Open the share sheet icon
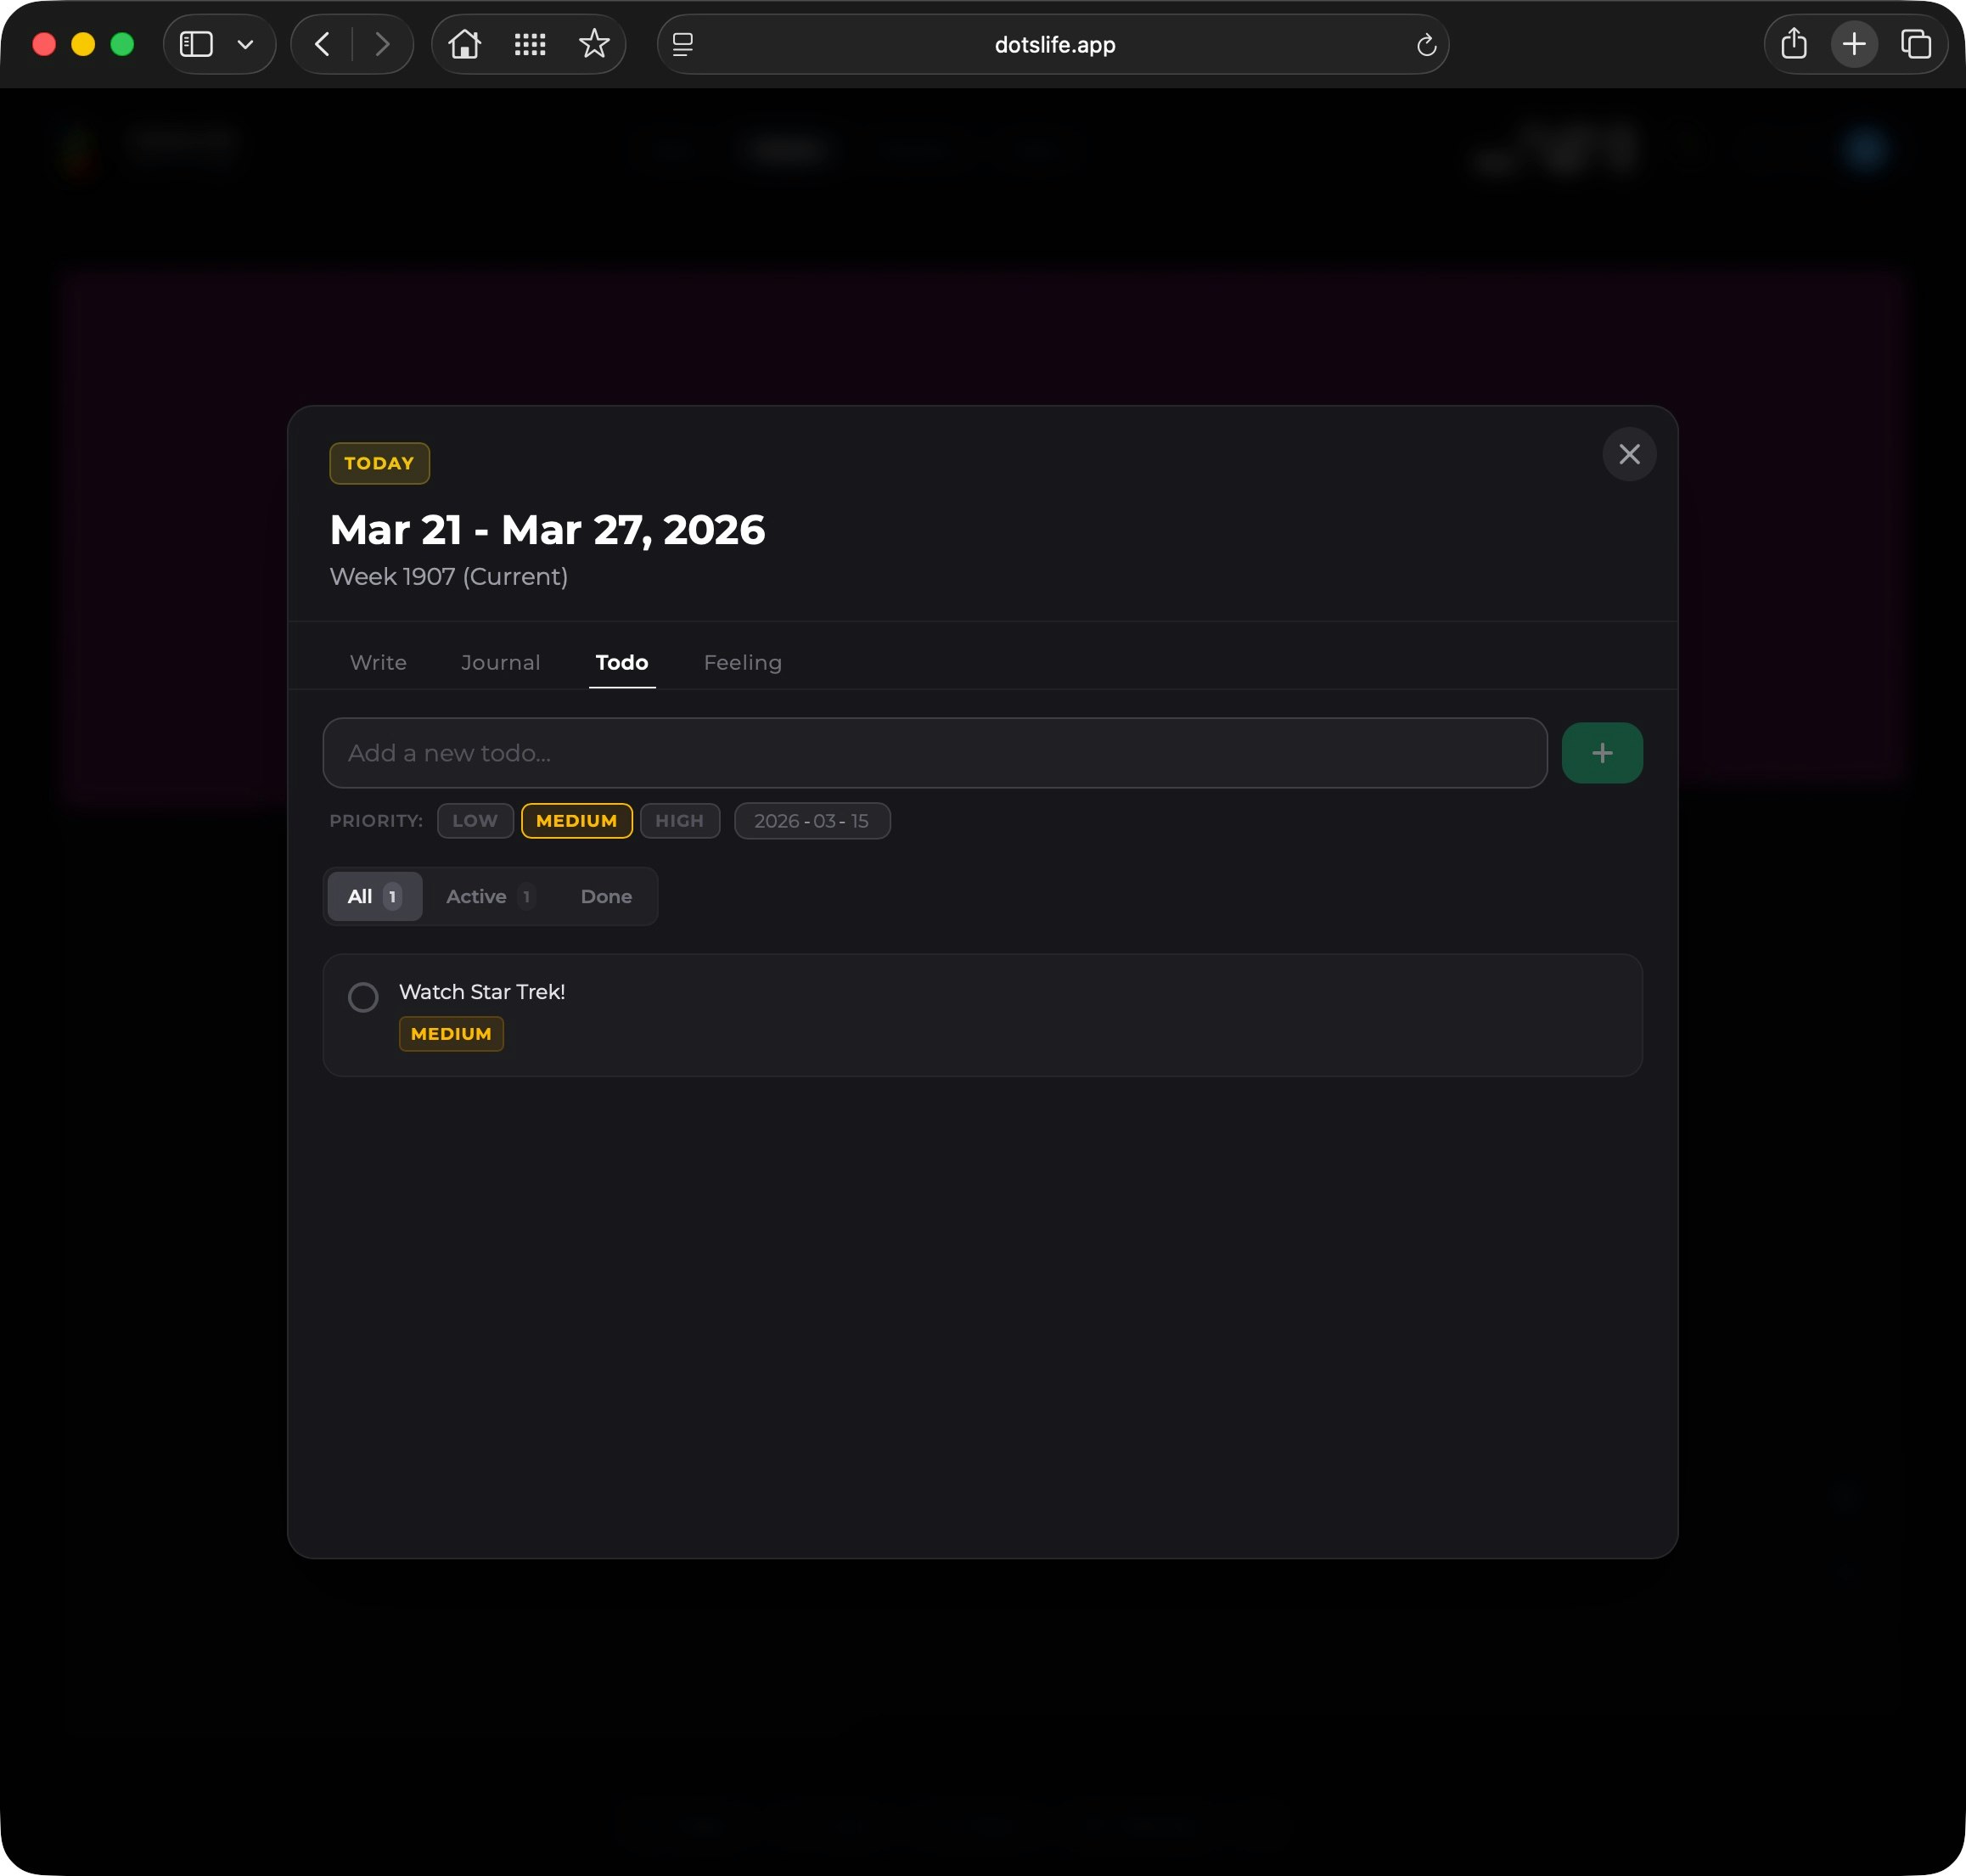The width and height of the screenshot is (1966, 1876). (1793, 44)
